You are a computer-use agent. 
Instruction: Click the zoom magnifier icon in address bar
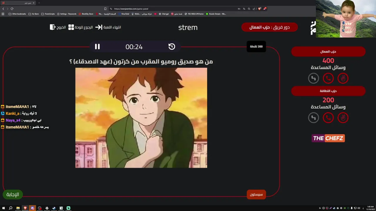point(249,9)
